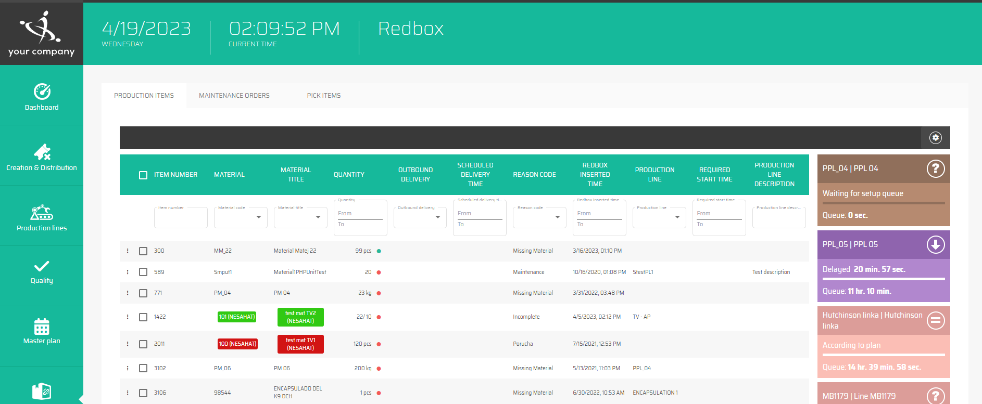Click the table settings gear icon
Viewport: 982px width, 404px height.
tap(936, 138)
